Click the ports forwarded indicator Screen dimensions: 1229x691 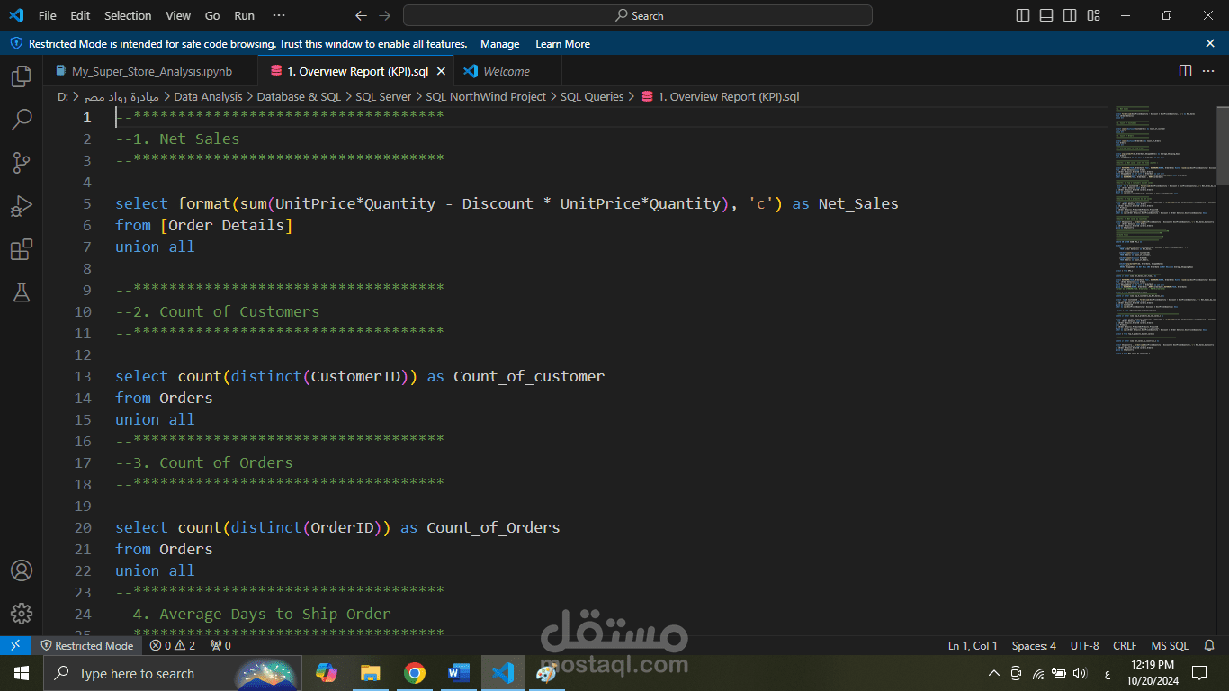(220, 645)
